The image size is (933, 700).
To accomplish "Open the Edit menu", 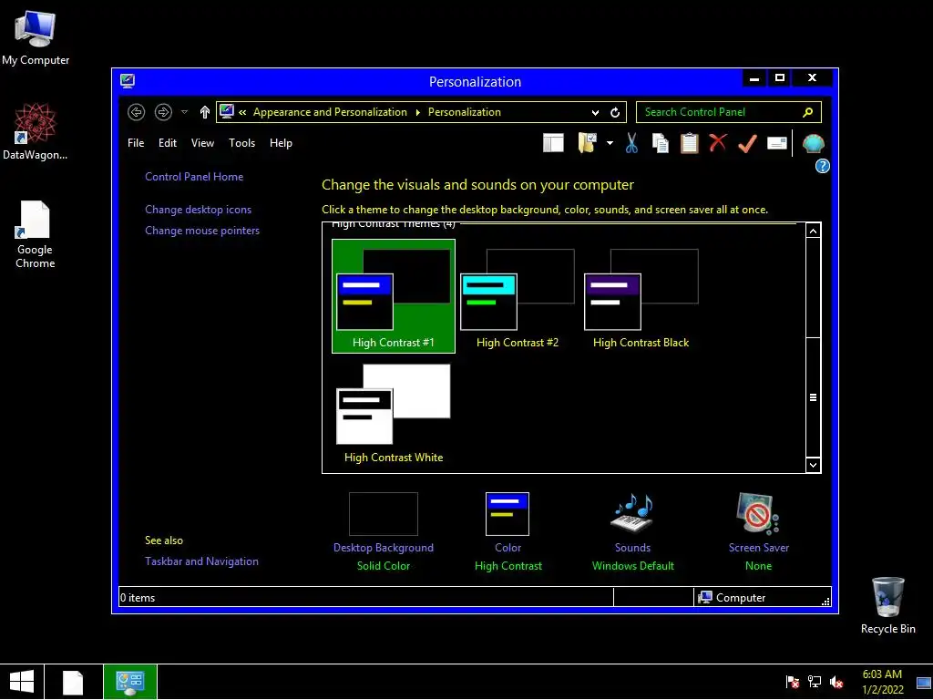I will click(x=168, y=143).
